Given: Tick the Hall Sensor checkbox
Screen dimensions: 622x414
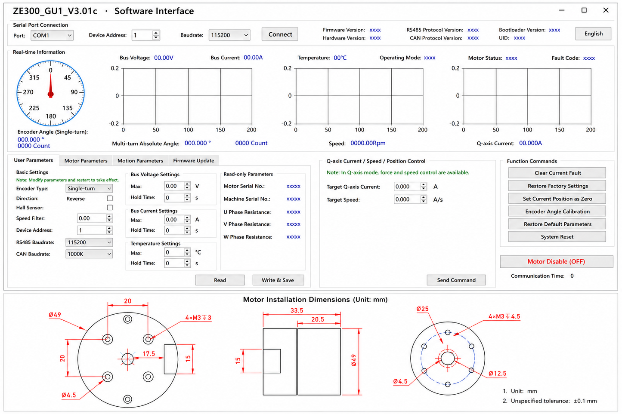Looking at the screenshot, I should 110,208.
